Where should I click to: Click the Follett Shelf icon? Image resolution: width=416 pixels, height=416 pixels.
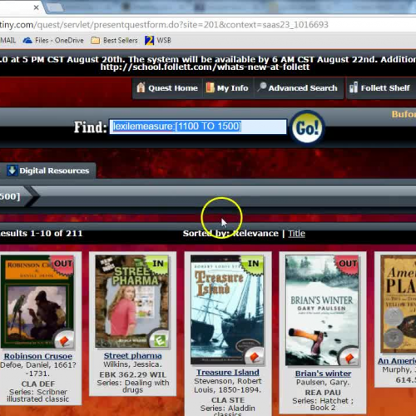[354, 87]
